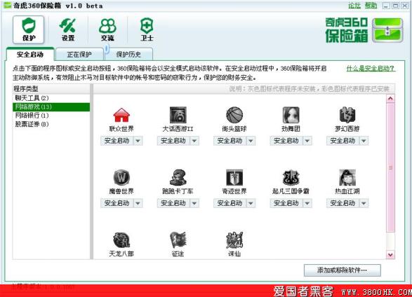Image resolution: width=412 pixels, height=297 pixels.
Task: Select the 天龙八部 game icon
Action: tap(121, 240)
